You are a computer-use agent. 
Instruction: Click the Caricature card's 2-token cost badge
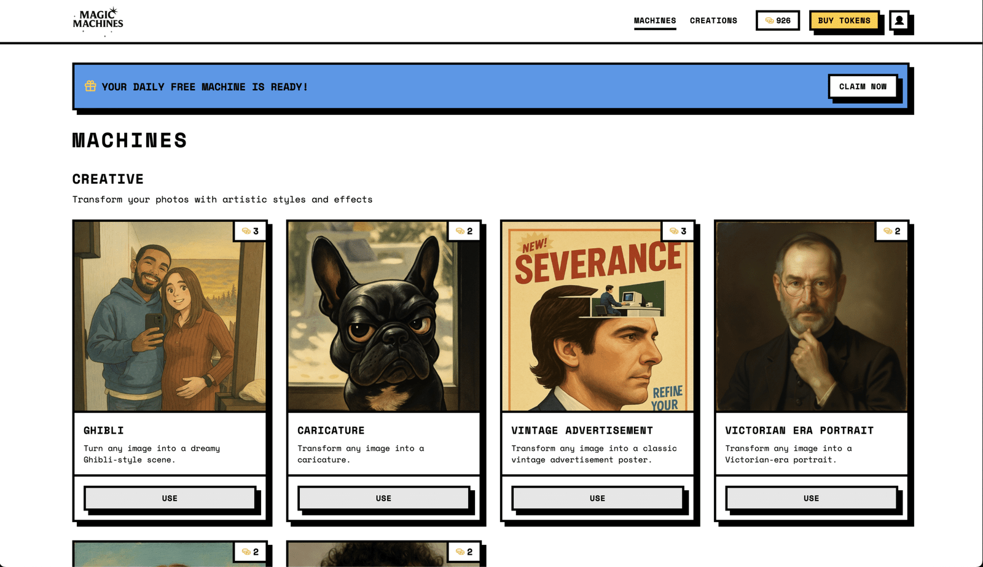(x=464, y=231)
